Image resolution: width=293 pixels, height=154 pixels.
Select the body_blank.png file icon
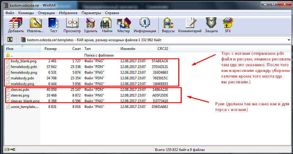pos(8,61)
